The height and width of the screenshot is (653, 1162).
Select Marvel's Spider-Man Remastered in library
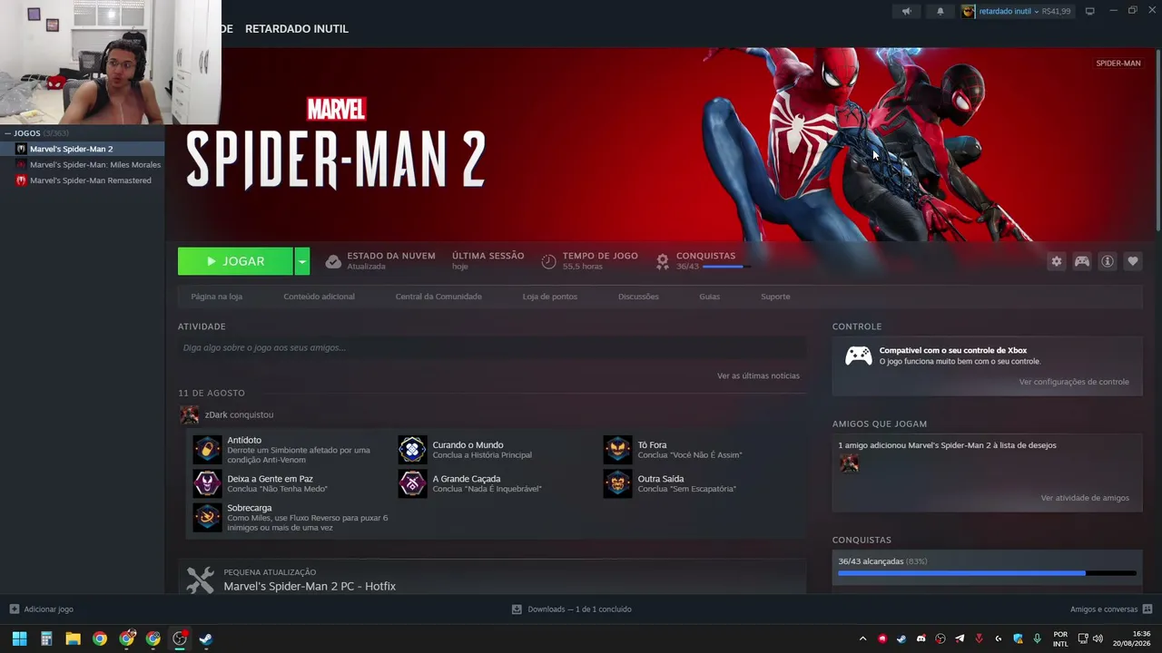82,180
